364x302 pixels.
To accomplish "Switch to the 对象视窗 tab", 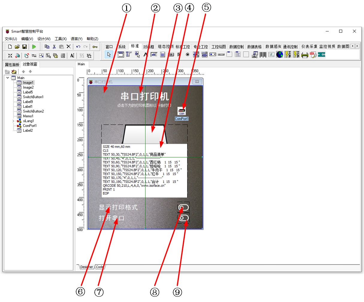I will 30,64.
